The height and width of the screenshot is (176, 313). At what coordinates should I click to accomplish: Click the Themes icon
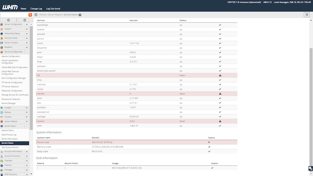tap(2, 165)
